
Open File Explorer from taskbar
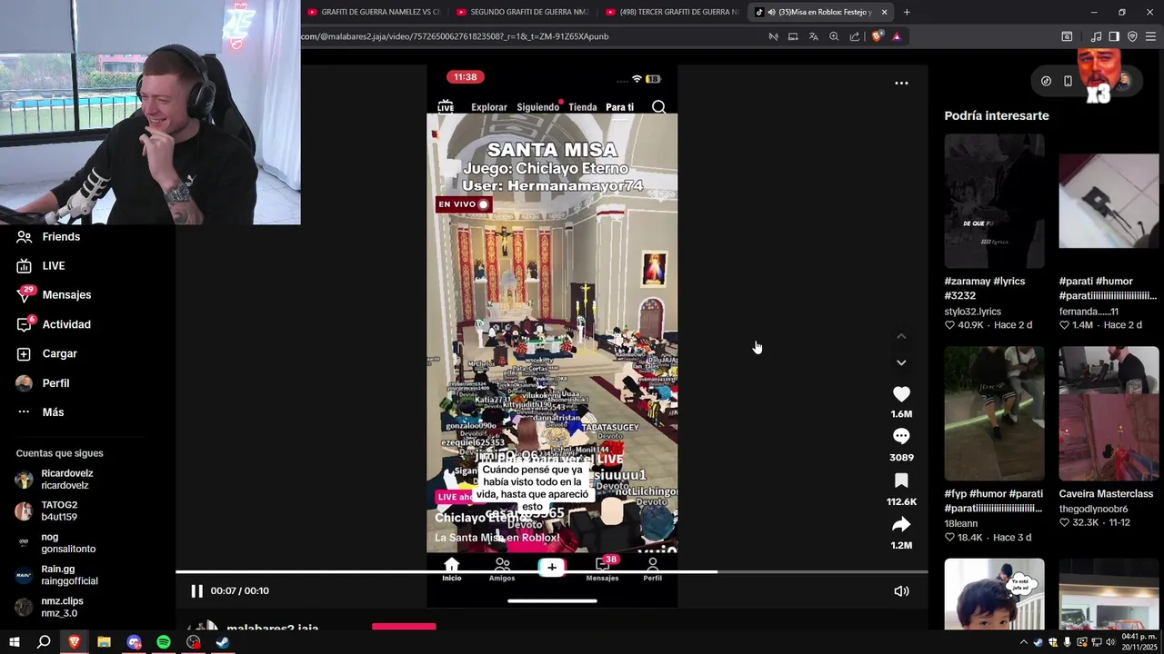point(104,642)
